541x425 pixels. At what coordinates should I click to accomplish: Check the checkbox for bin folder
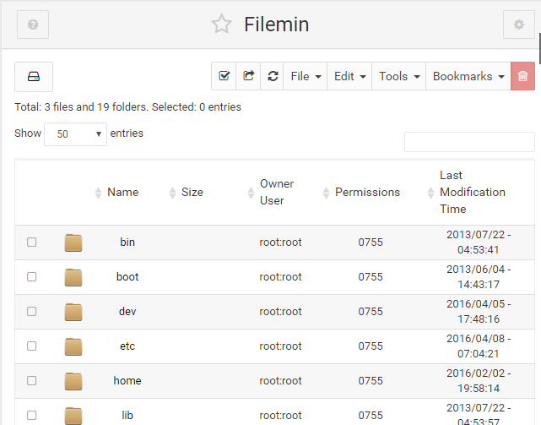tap(32, 242)
